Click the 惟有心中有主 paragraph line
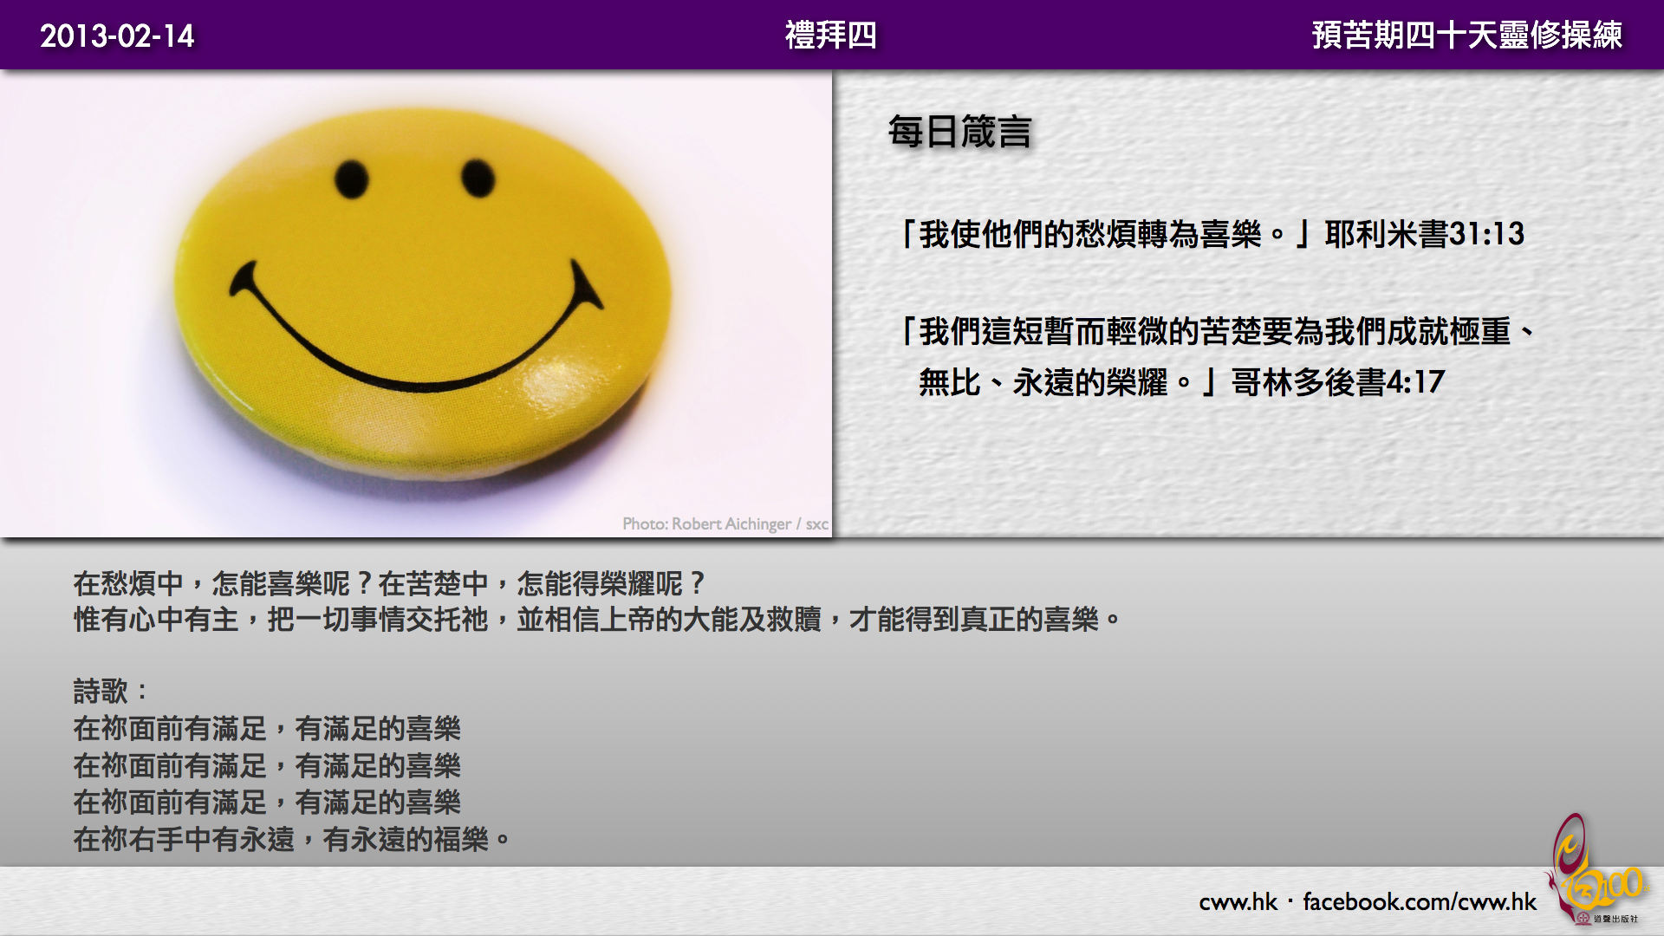The width and height of the screenshot is (1664, 936). point(595,620)
